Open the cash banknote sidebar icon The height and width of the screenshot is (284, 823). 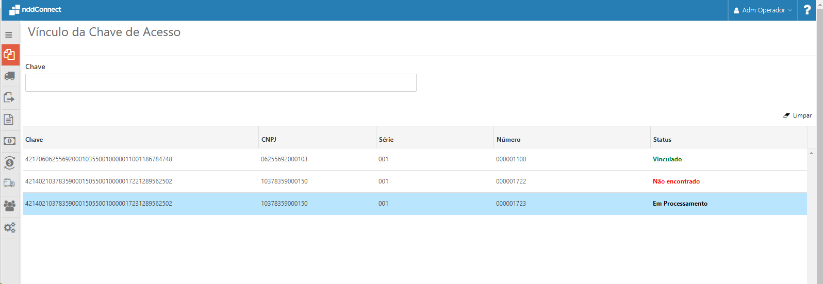click(x=9, y=141)
